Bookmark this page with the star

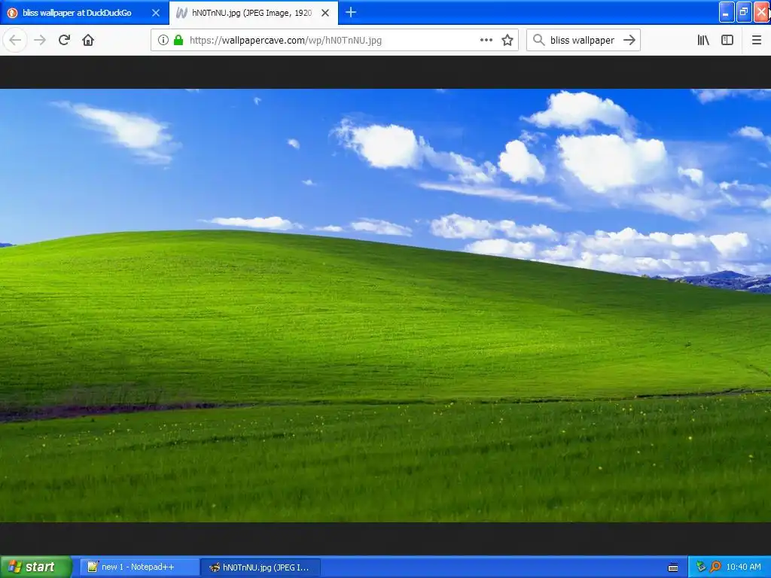(507, 41)
